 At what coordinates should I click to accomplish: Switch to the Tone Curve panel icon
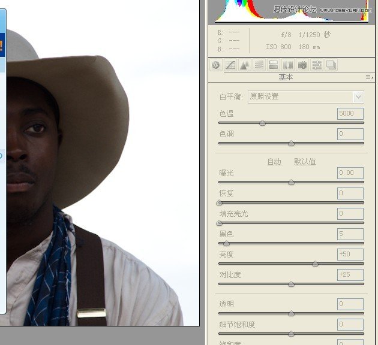[x=230, y=65]
